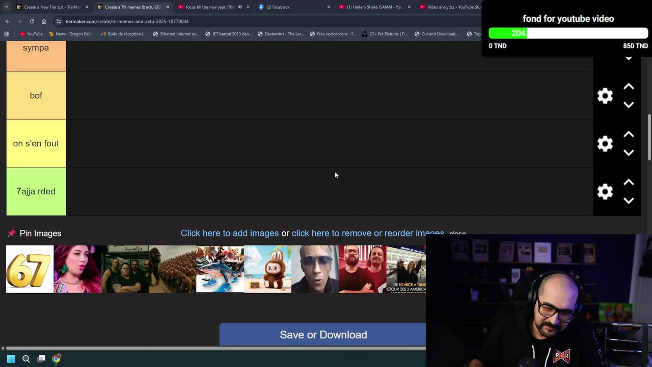Screen dimensions: 652x367
Task: Open DeviantArt bookmark
Action: tap(281, 34)
